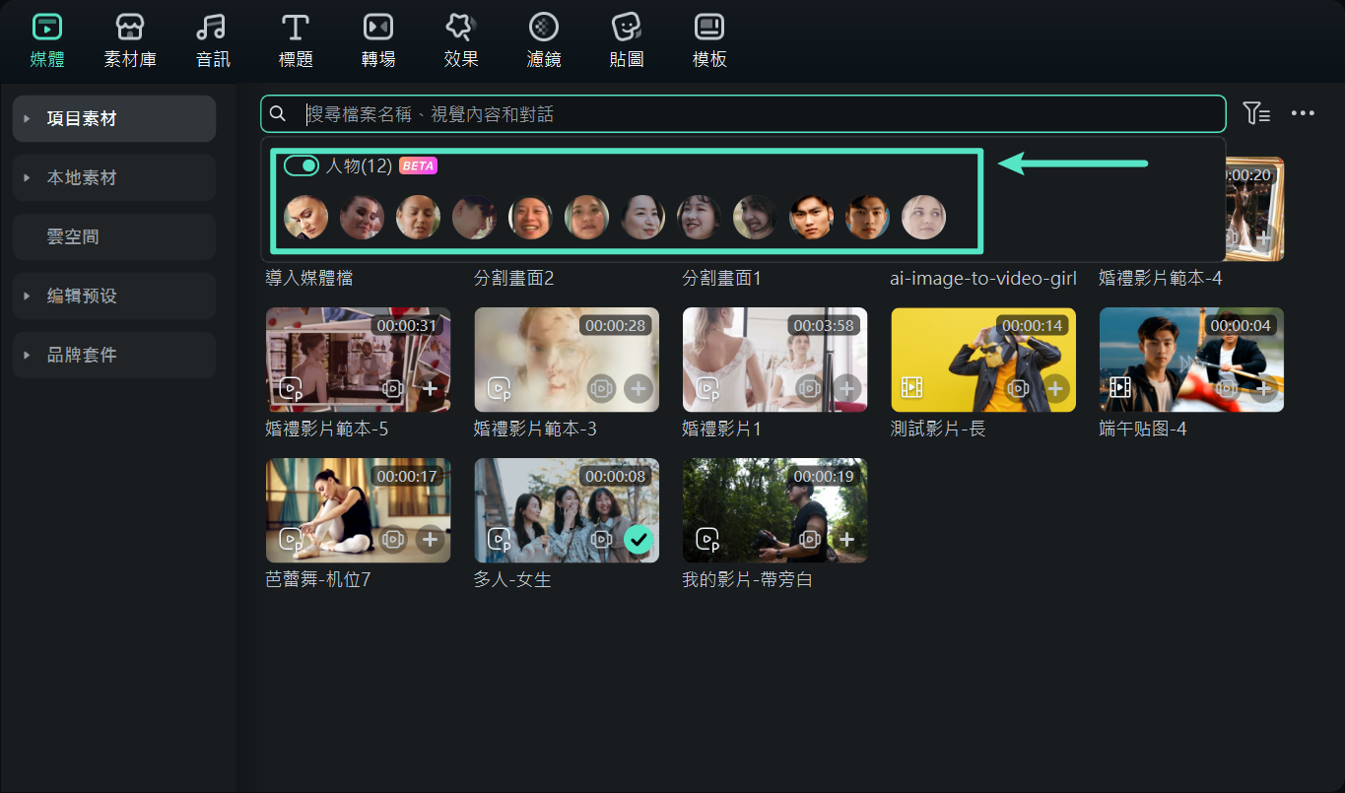Expand the 本地素材 section

coord(114,177)
